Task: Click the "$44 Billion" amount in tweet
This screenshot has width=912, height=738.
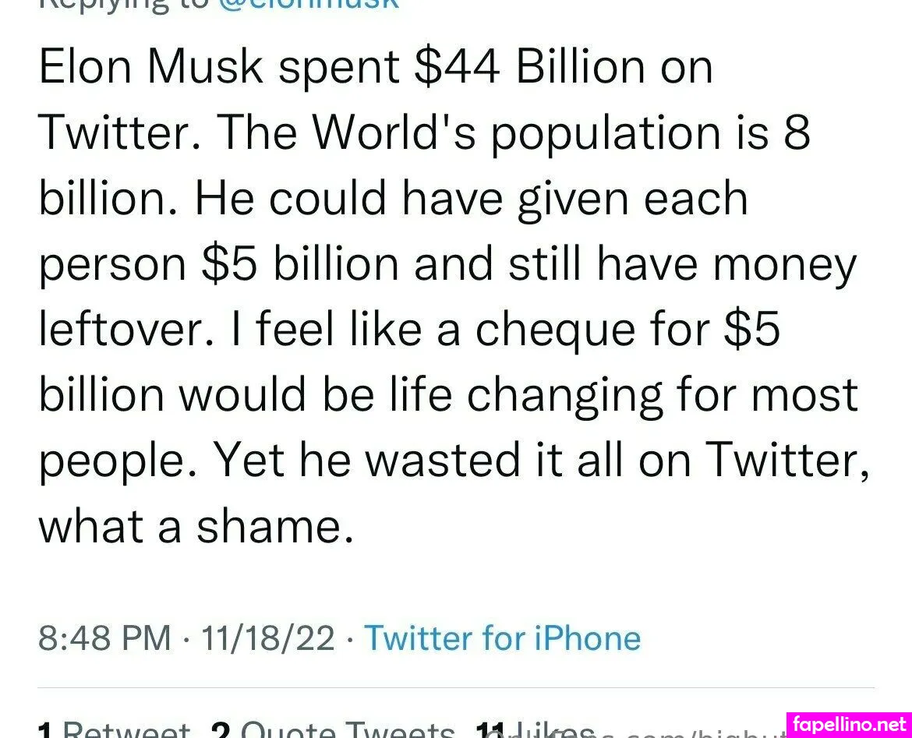Action: pos(530,67)
